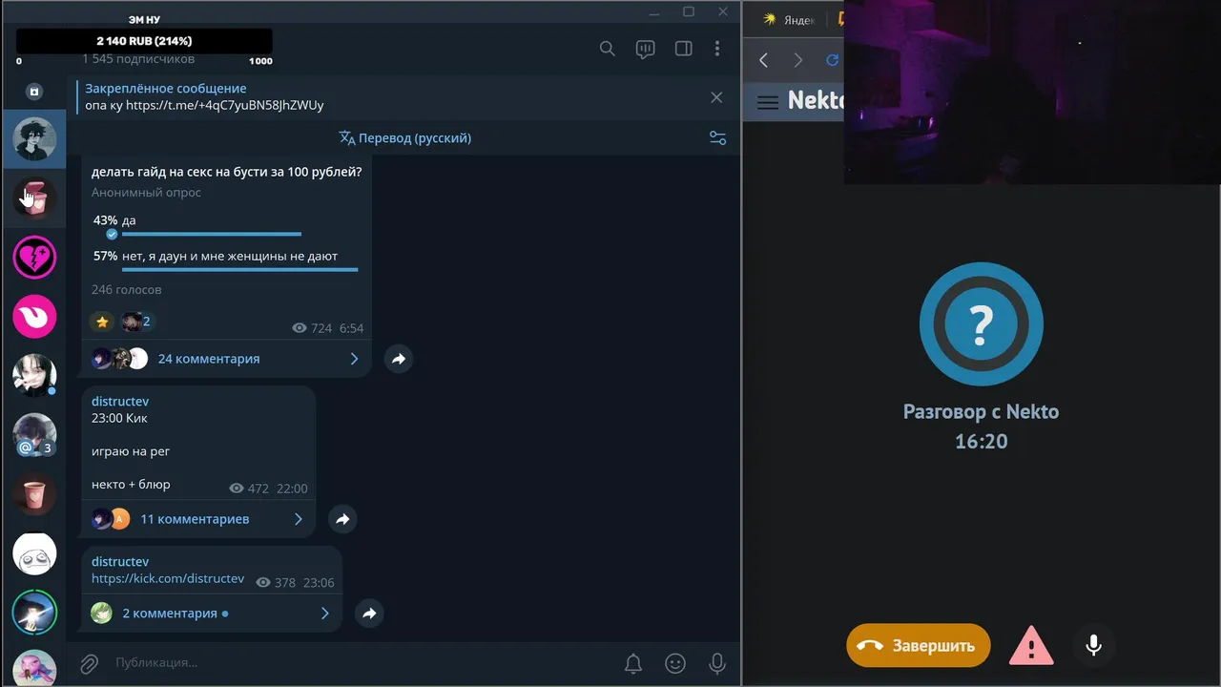Toggle the right sidebar panel icon
The image size is (1221, 687).
[x=684, y=49]
